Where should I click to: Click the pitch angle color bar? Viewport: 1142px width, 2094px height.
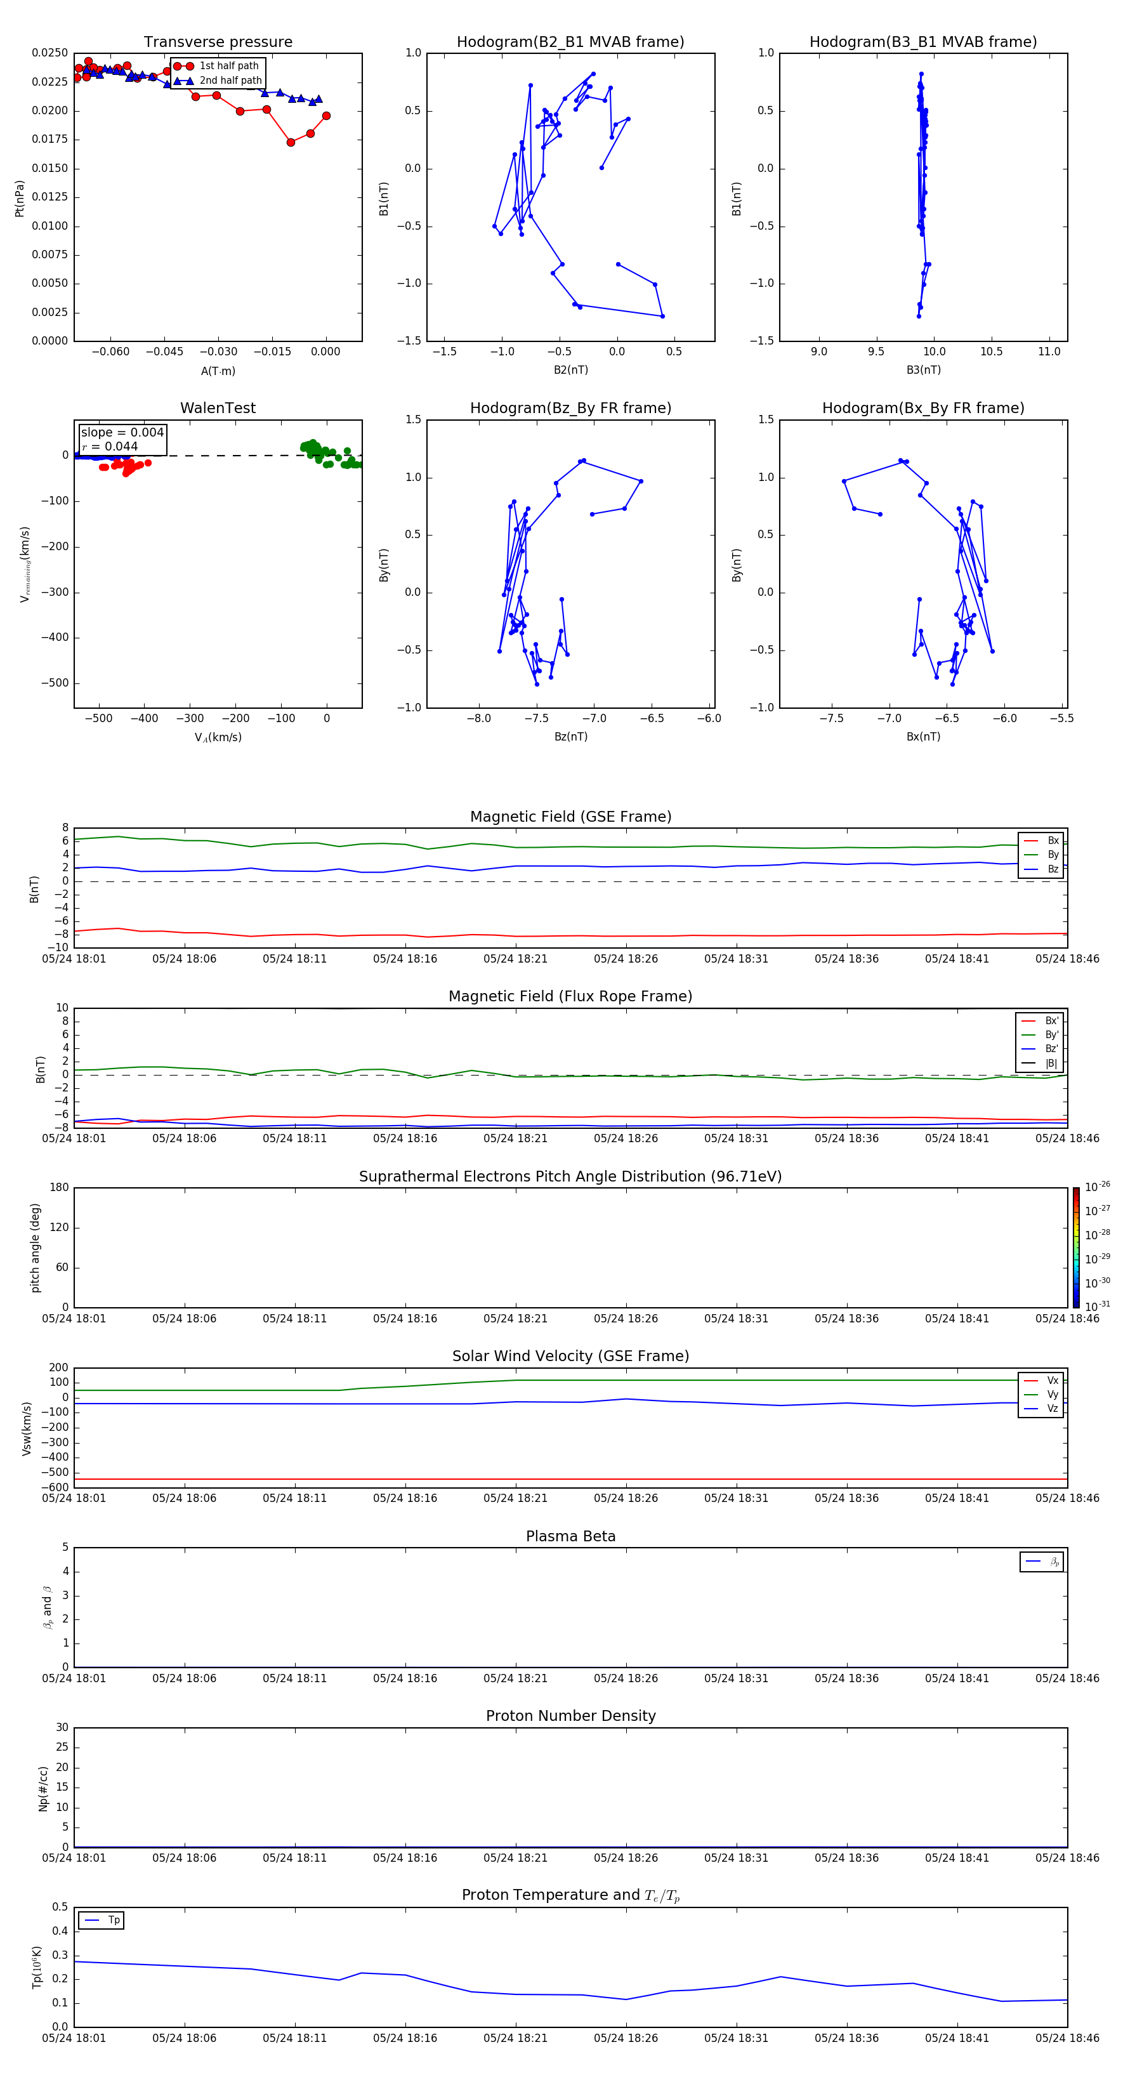tap(1076, 1247)
